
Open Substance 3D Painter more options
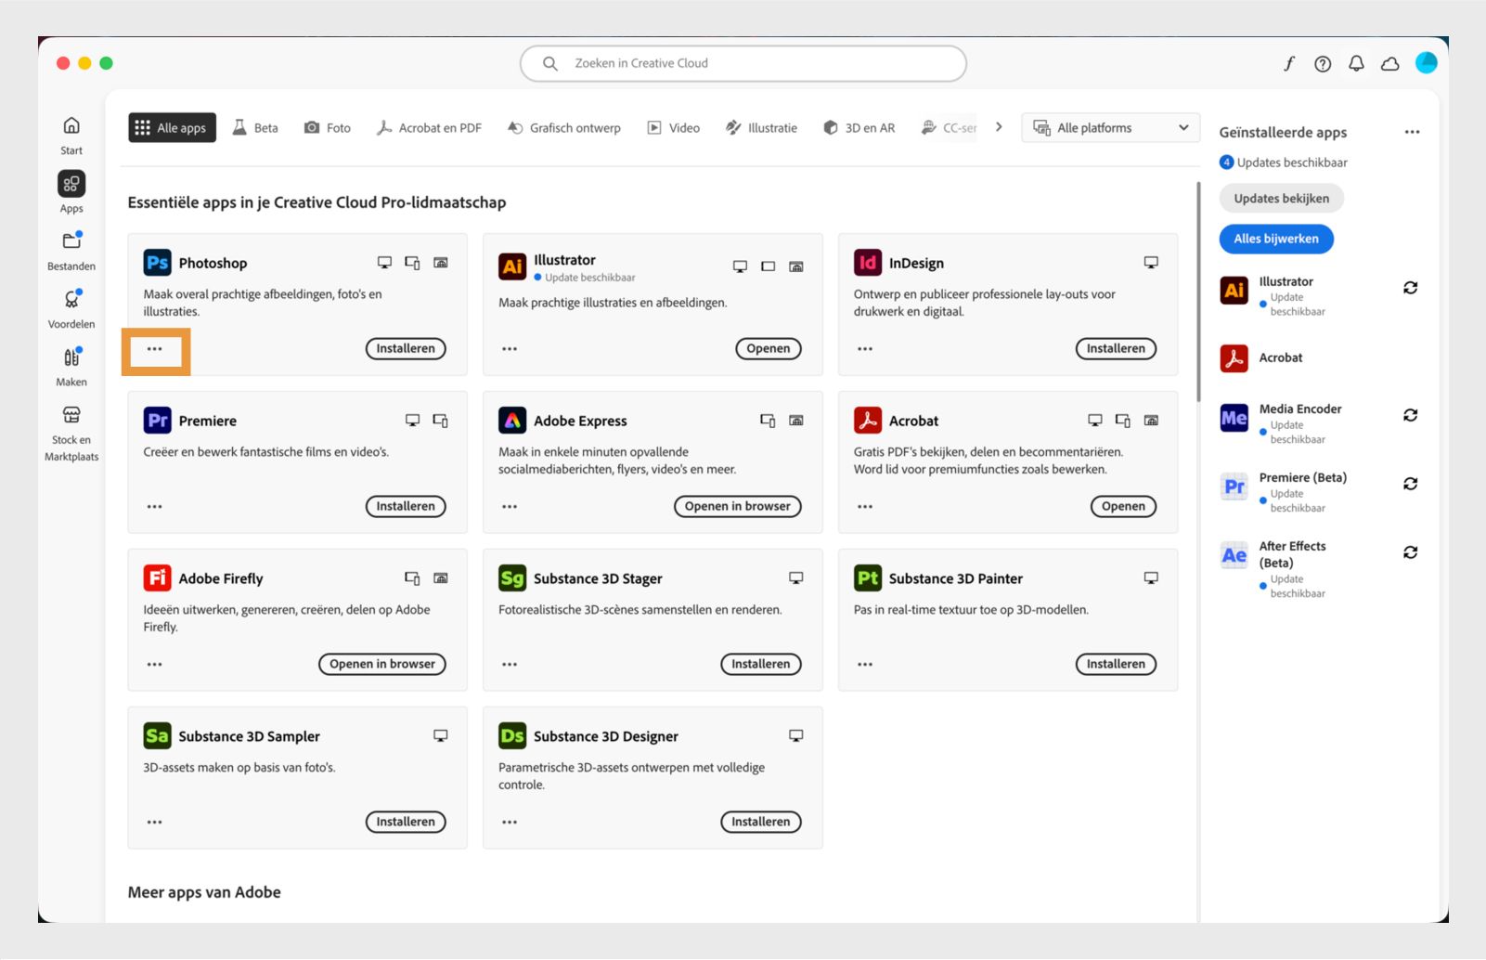click(x=865, y=665)
